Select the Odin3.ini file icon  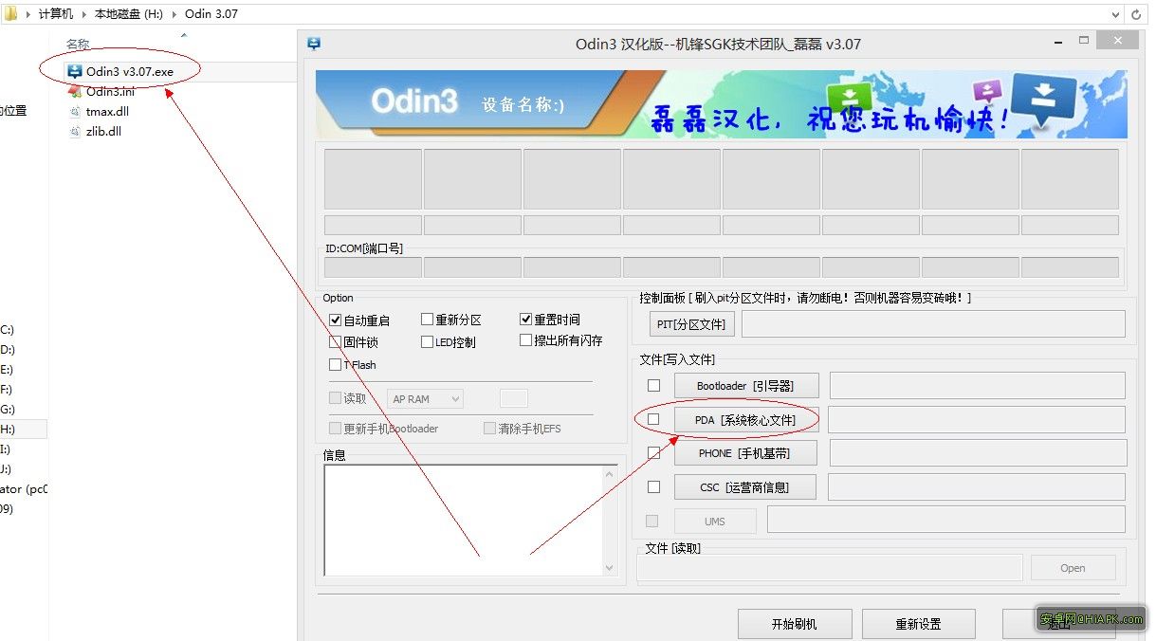tap(74, 92)
